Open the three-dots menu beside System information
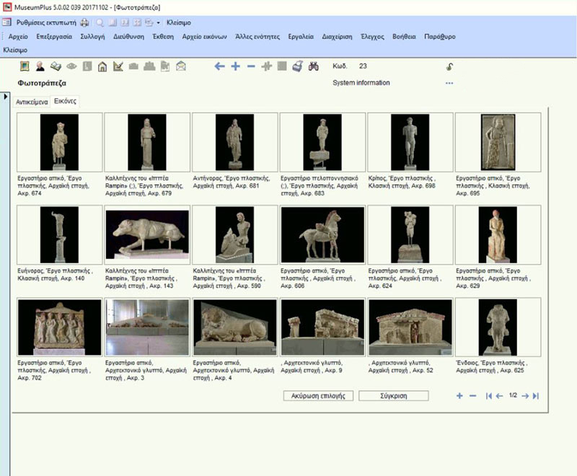 tap(449, 84)
